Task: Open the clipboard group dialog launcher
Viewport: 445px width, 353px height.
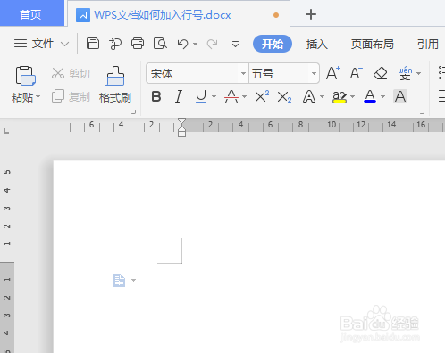Action: tap(134, 112)
